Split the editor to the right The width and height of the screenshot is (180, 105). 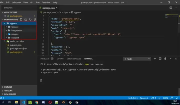(171, 8)
